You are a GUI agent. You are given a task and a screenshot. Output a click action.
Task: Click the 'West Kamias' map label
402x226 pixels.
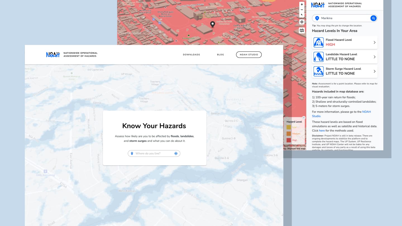pyautogui.click(x=127, y=191)
